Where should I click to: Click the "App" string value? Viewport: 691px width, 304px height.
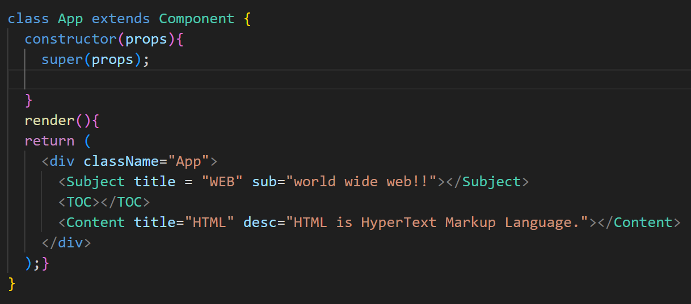point(188,161)
